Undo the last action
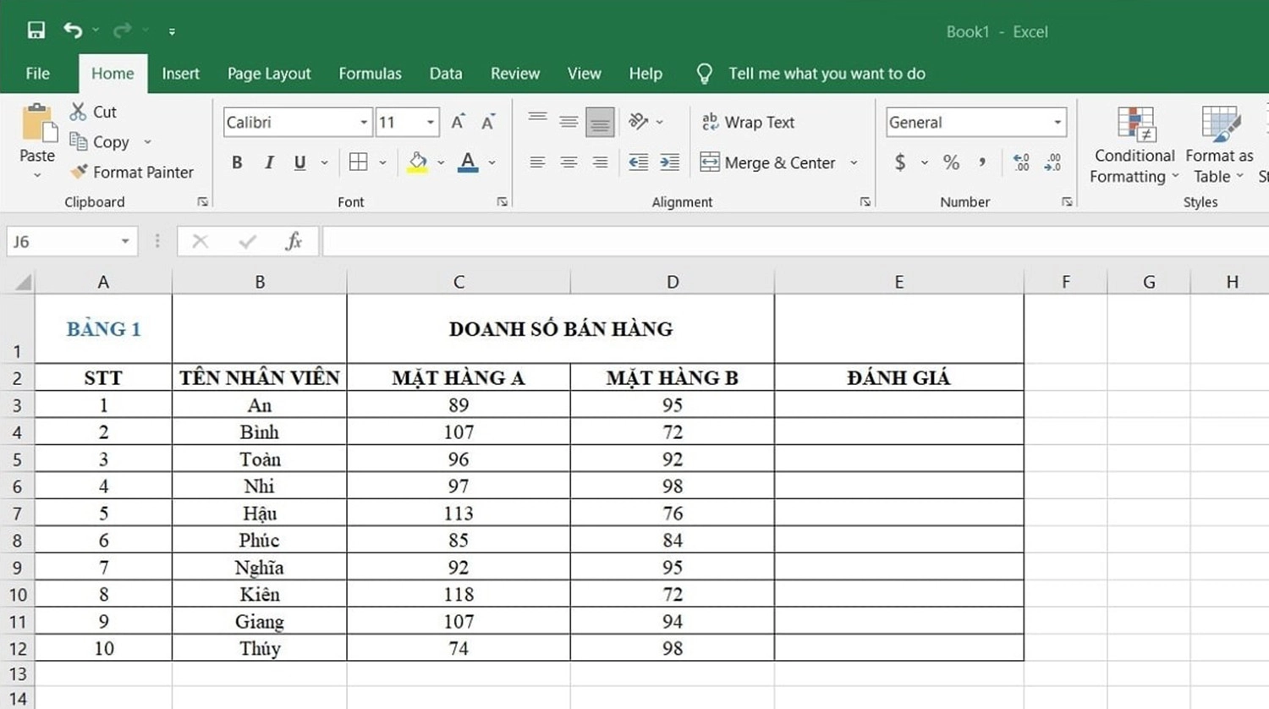 [73, 30]
